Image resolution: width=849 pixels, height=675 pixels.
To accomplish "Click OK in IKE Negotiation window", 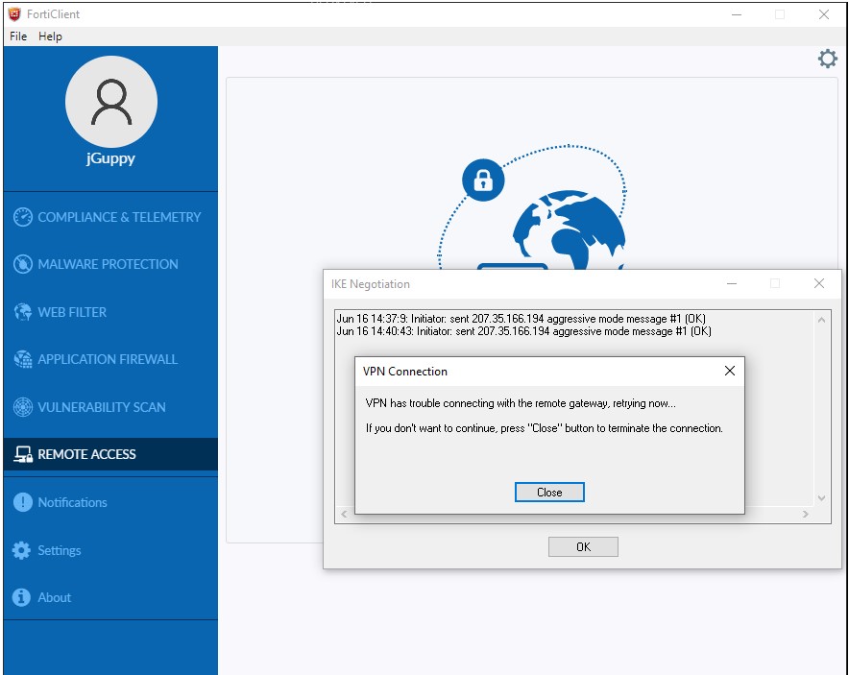I will 583,546.
